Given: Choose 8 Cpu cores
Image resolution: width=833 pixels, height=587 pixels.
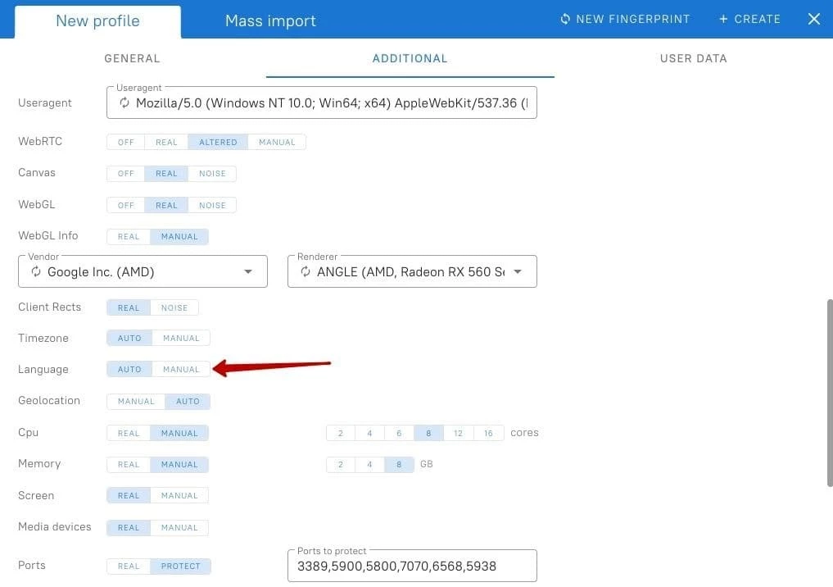Looking at the screenshot, I should click(x=428, y=434).
